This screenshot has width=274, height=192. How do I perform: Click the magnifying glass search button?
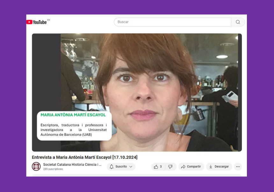238,22
